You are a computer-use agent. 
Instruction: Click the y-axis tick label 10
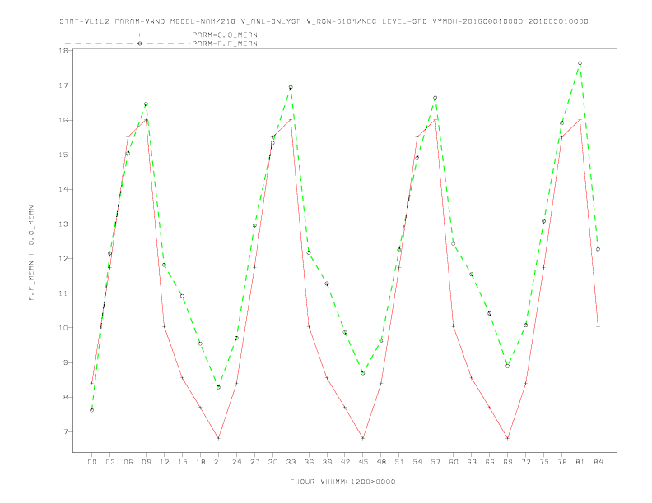(63, 328)
